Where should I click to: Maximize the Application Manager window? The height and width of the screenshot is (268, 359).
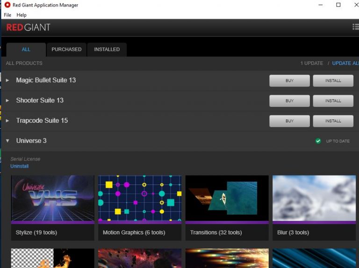[338, 5]
